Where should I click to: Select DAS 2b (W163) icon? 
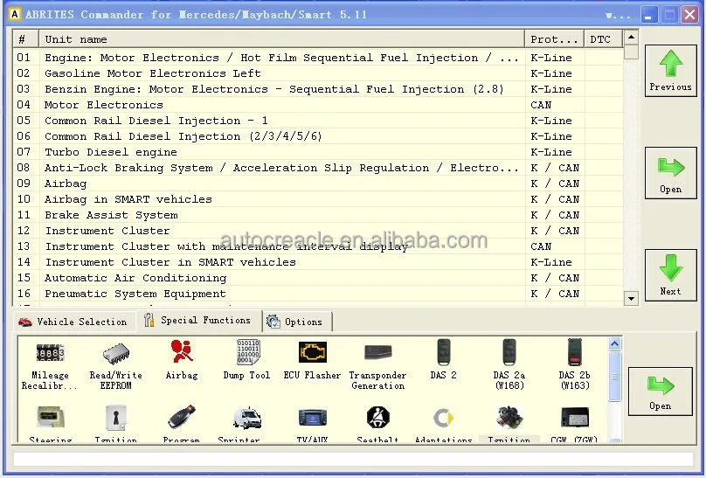point(575,364)
